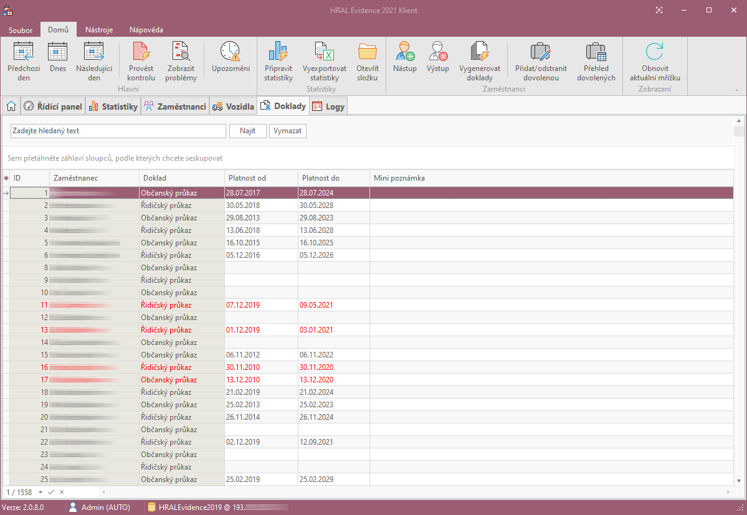Open the Soubor menu
This screenshot has height=515, width=747.
pos(21,29)
